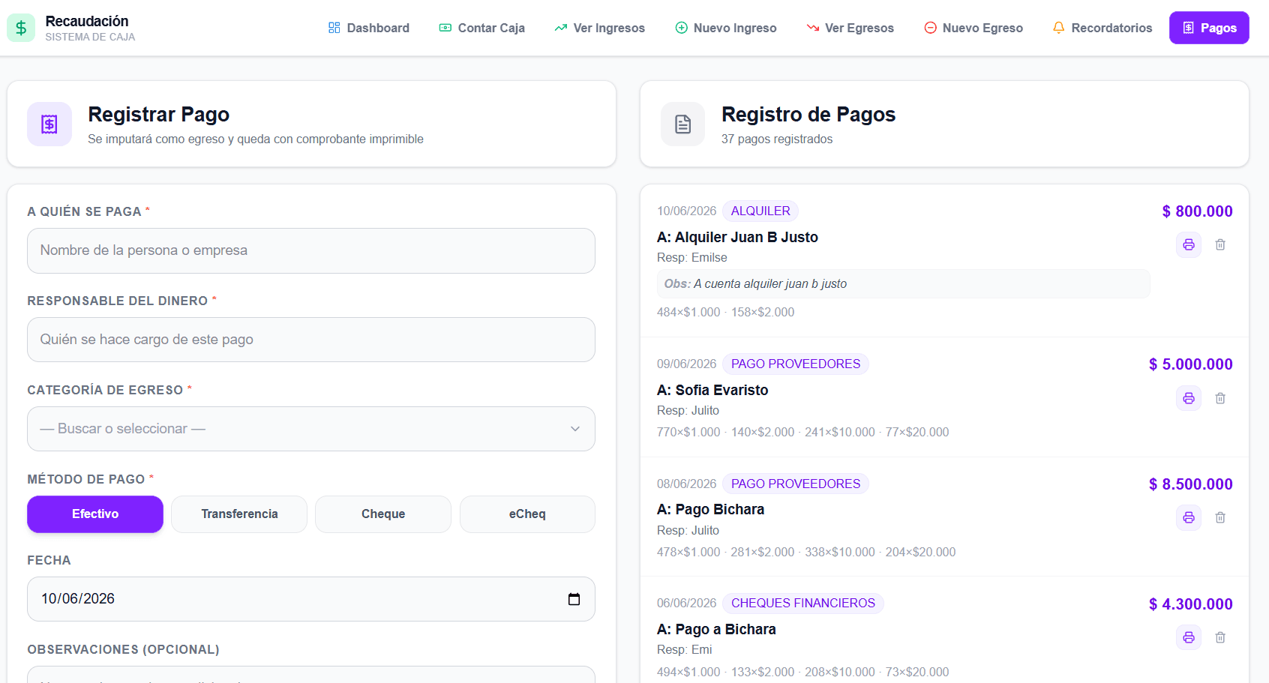This screenshot has width=1269, height=683.
Task: Open the Contar Caja section
Action: click(x=481, y=28)
